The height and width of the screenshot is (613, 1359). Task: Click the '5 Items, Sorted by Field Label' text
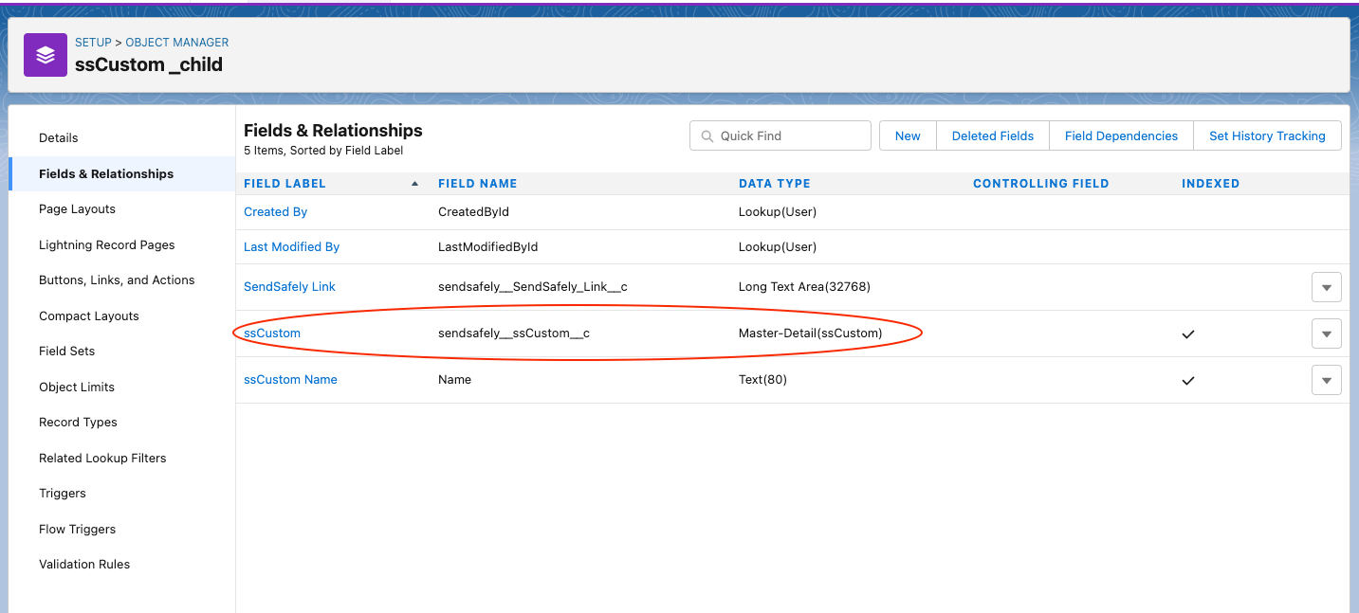click(x=323, y=151)
